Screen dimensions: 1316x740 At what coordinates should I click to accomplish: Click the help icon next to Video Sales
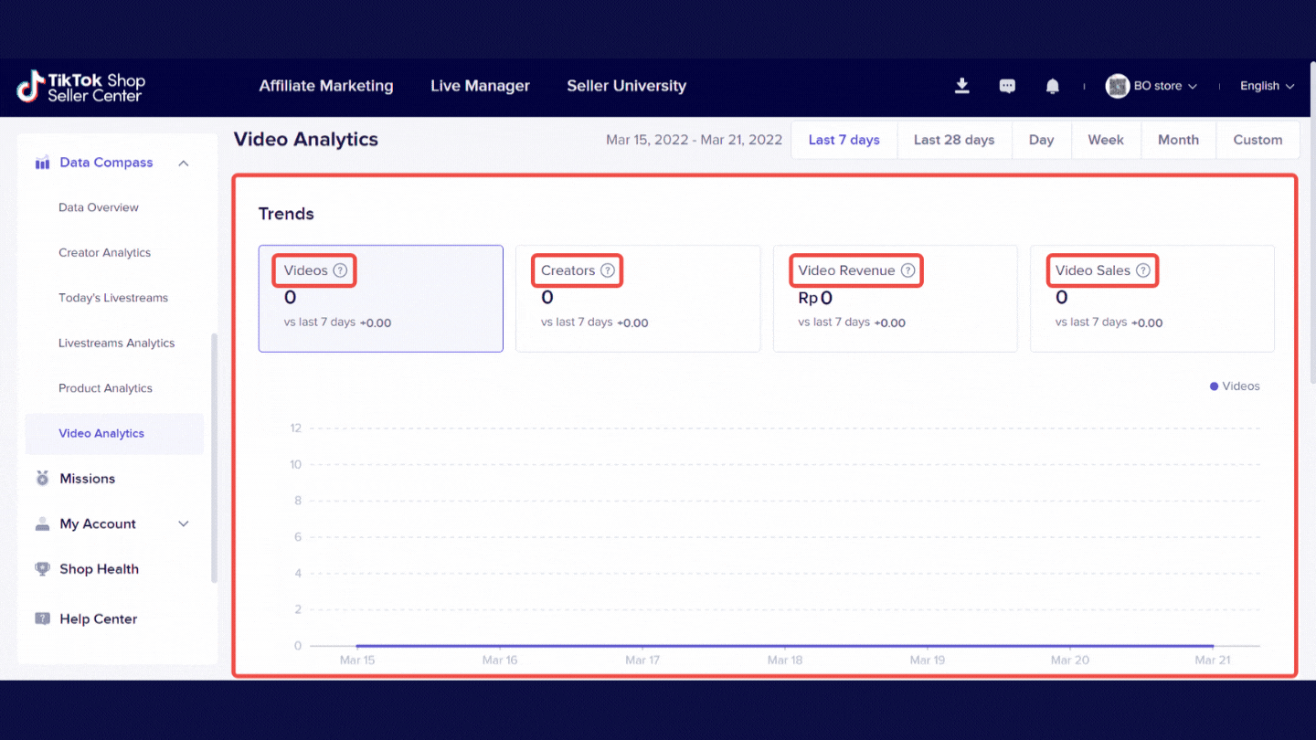[1143, 270]
